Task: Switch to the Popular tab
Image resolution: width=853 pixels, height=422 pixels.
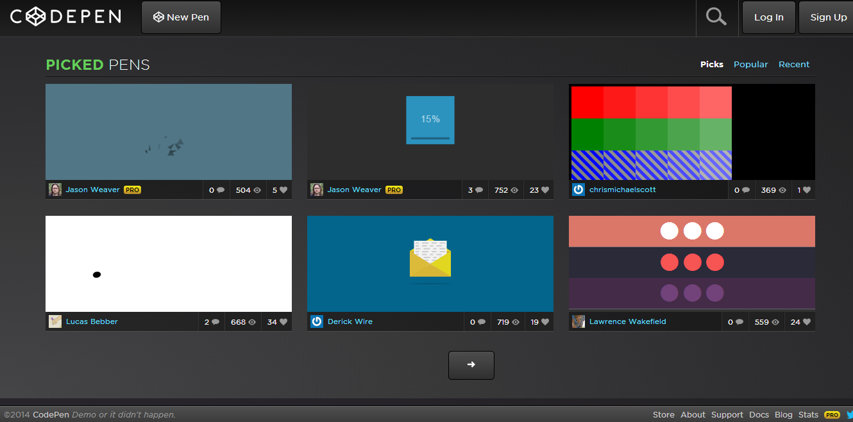Action: tap(751, 64)
